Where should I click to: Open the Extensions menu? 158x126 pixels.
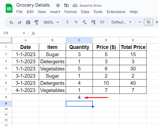[x=116, y=12]
